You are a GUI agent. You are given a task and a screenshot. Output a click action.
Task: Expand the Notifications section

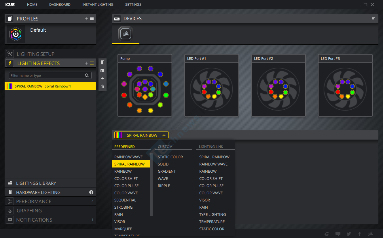pyautogui.click(x=50, y=220)
